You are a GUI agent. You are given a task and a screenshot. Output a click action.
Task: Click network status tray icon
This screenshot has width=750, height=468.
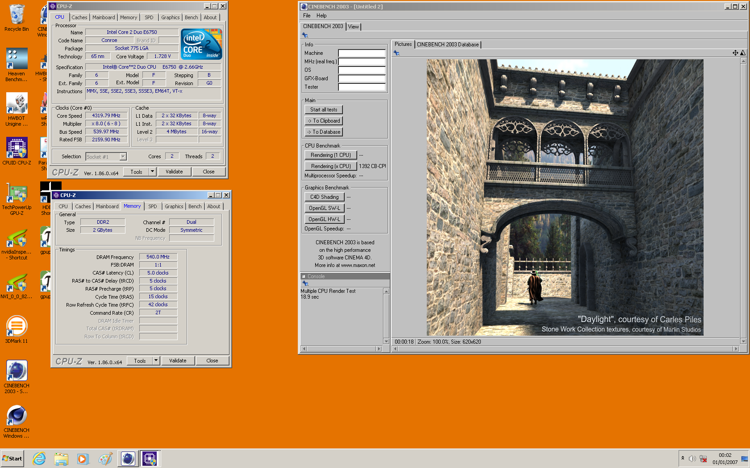coord(703,459)
